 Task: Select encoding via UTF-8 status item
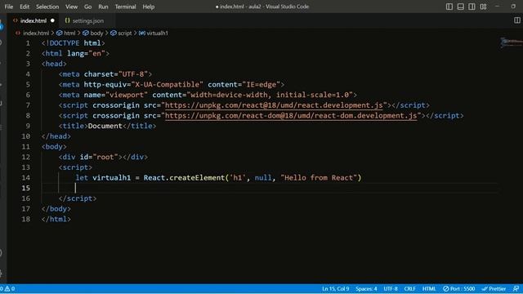(x=391, y=288)
